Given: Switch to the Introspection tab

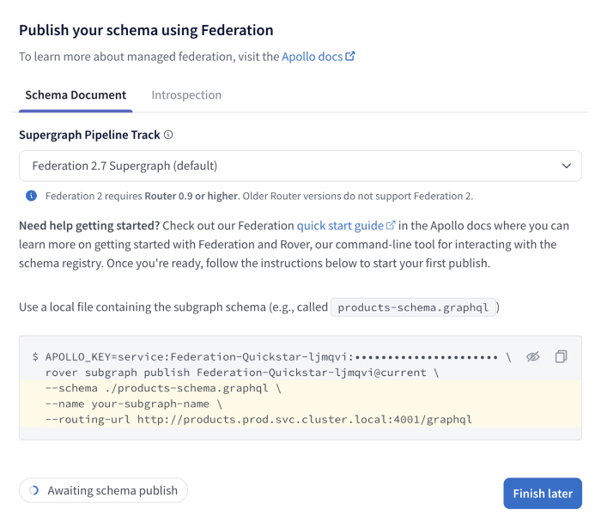Looking at the screenshot, I should click(x=186, y=95).
